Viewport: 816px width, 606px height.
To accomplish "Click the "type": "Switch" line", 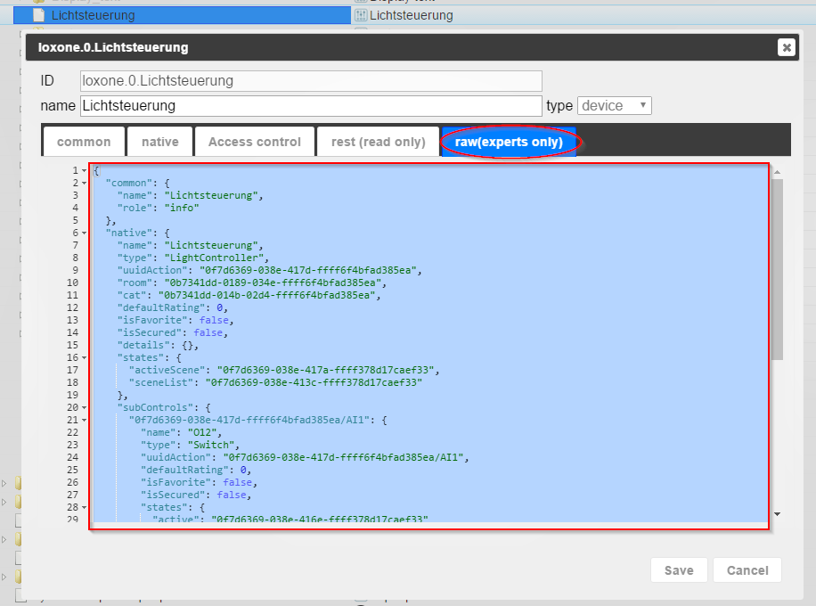I will click(190, 445).
